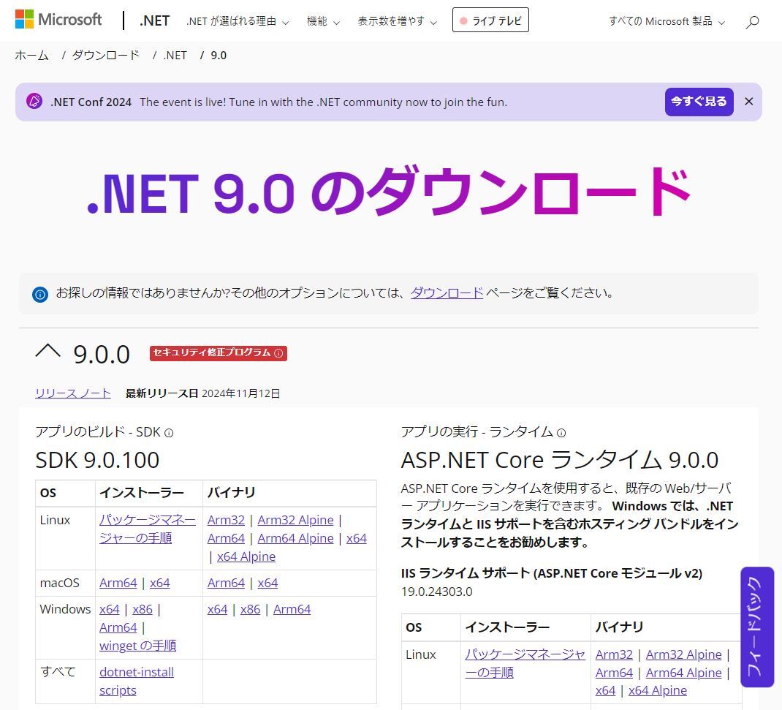Click the 9.0.0 version heading
782x710 pixels.
tap(102, 354)
